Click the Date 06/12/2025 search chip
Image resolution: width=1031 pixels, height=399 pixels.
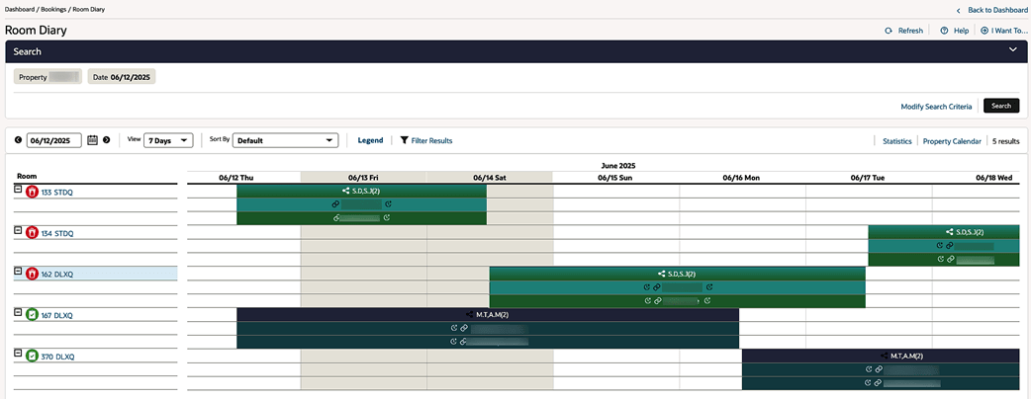tap(122, 77)
